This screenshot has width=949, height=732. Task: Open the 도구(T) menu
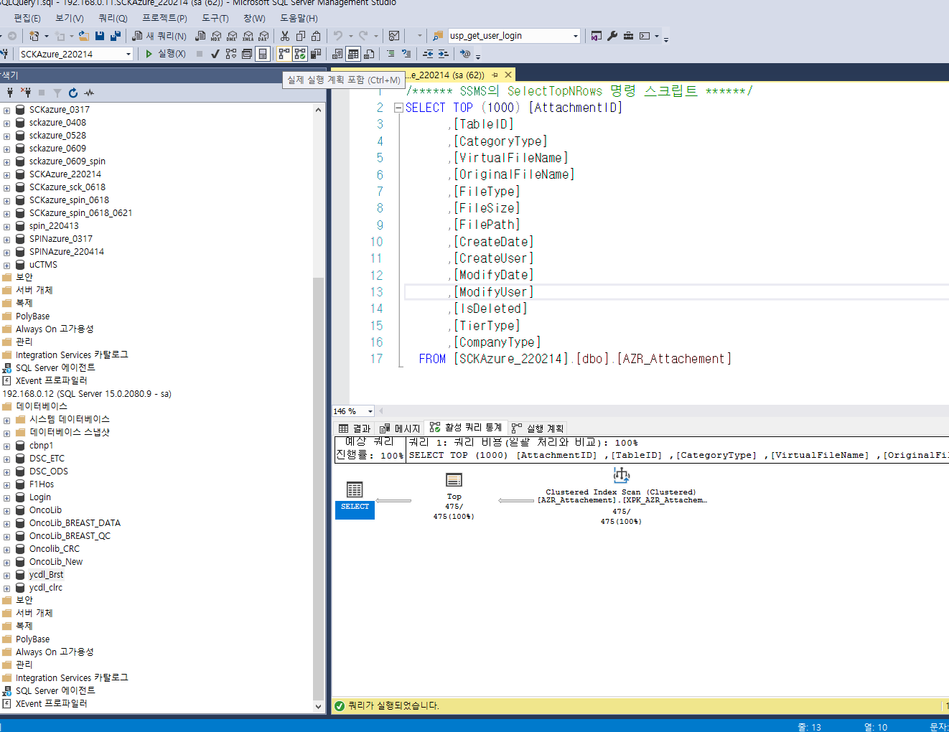[x=215, y=18]
